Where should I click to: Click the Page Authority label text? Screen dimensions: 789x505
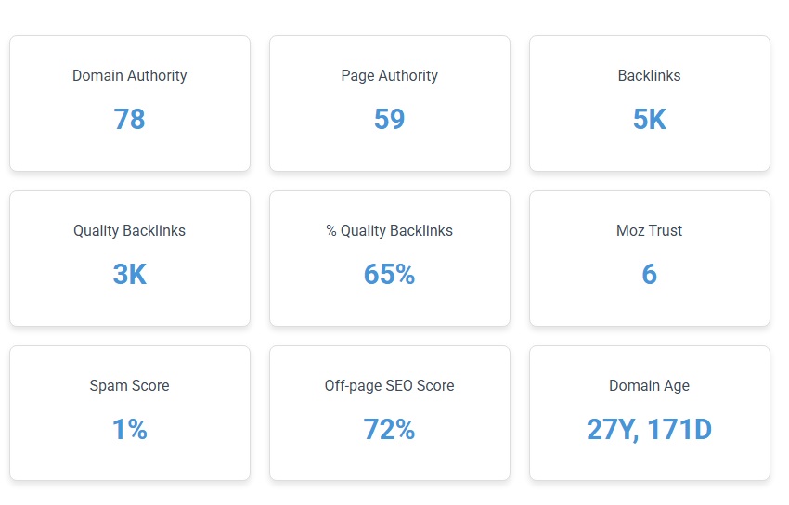(390, 76)
